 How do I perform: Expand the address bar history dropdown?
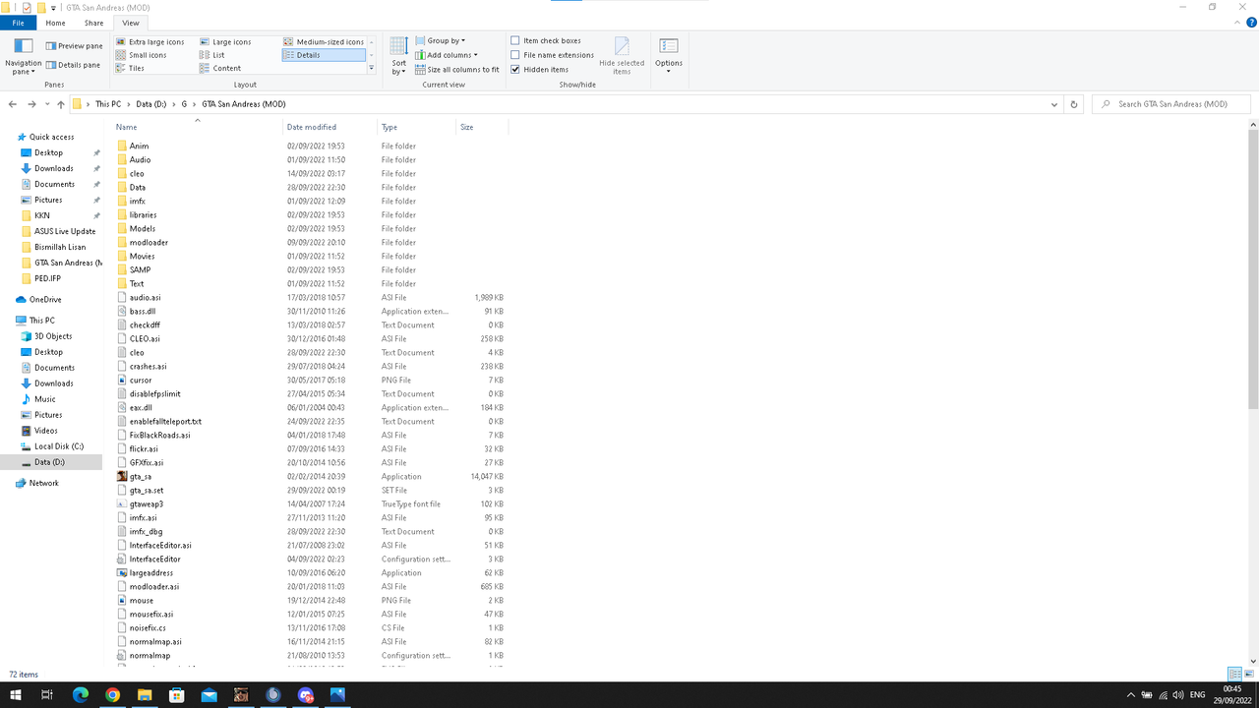pos(1054,104)
